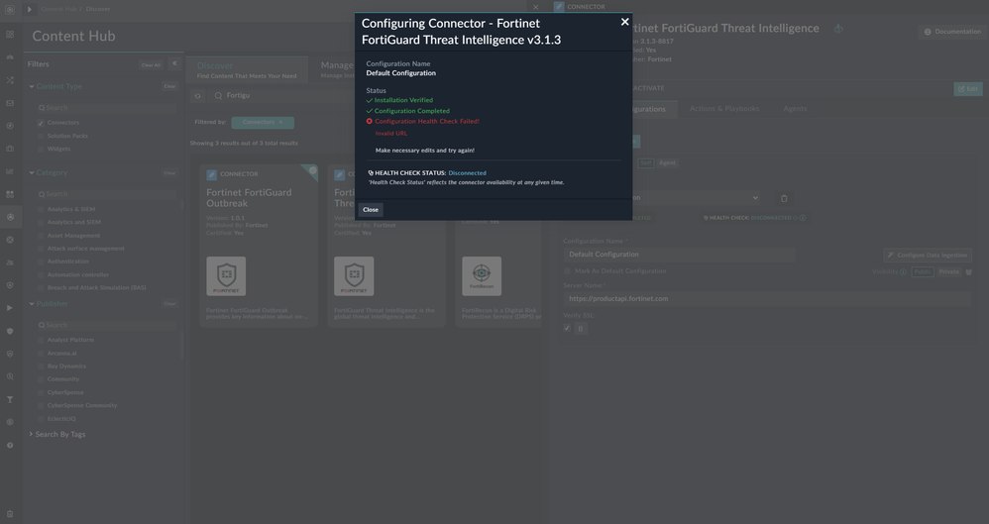Screen dimensions: 989x524
Task: Click the Disconnected health check status text
Action: [x=467, y=172]
